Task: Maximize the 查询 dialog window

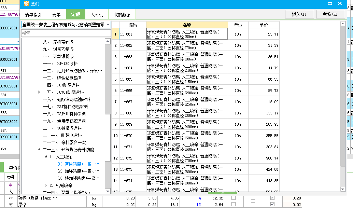Action: (x=330, y=3)
